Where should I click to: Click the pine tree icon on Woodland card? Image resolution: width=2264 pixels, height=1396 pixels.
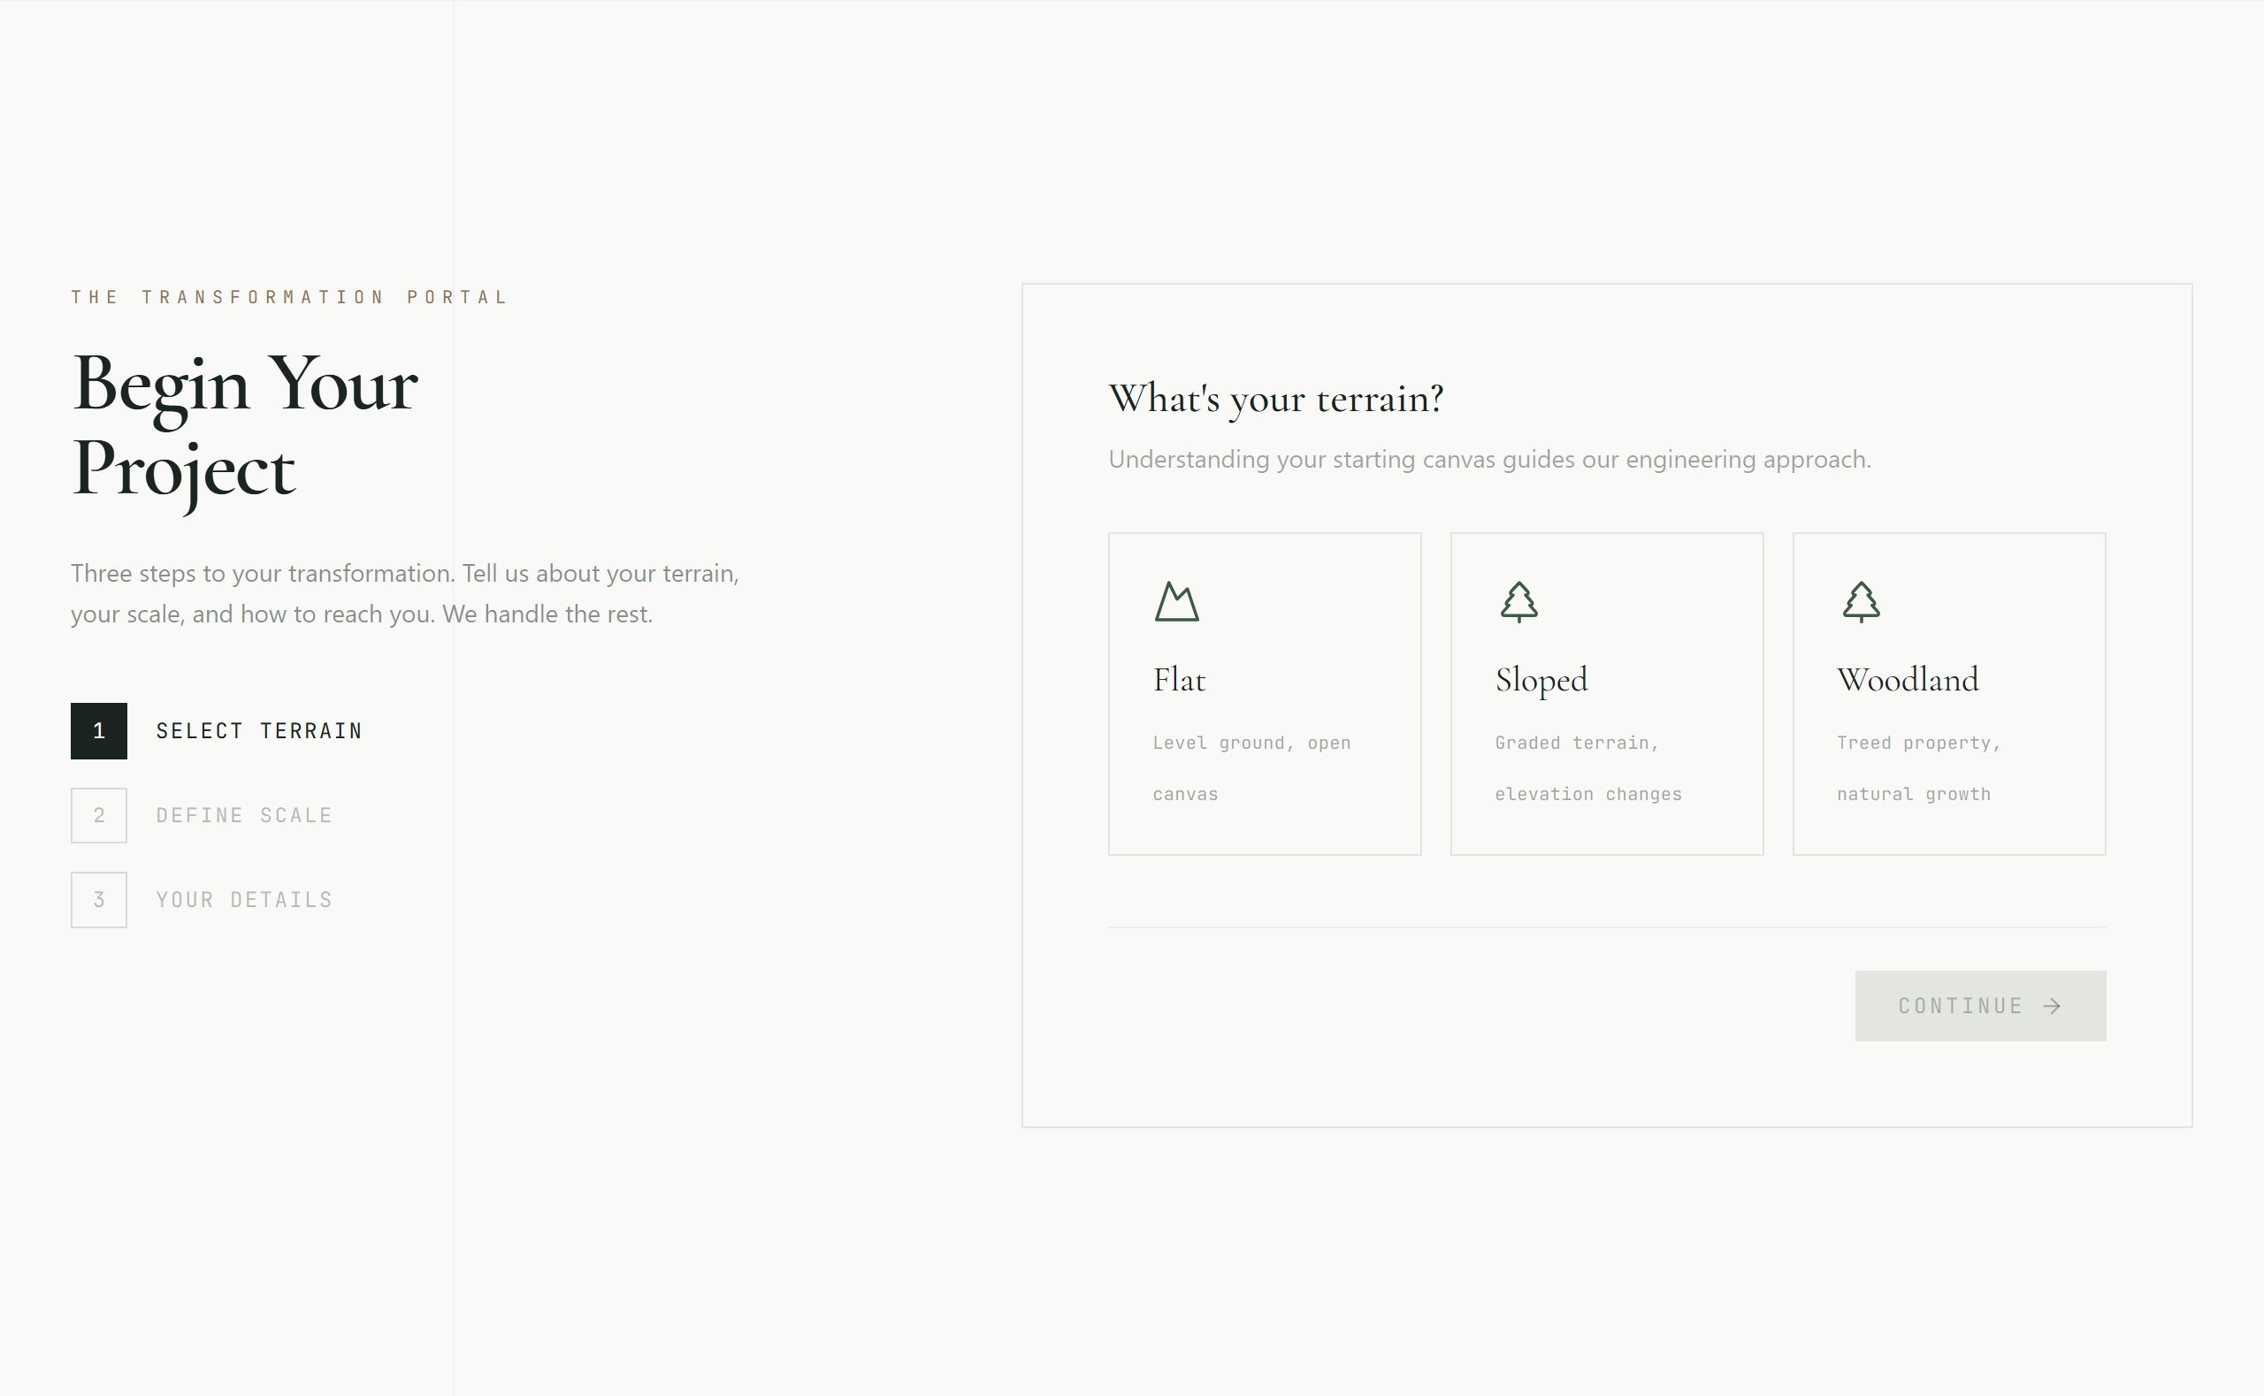[x=1861, y=602]
